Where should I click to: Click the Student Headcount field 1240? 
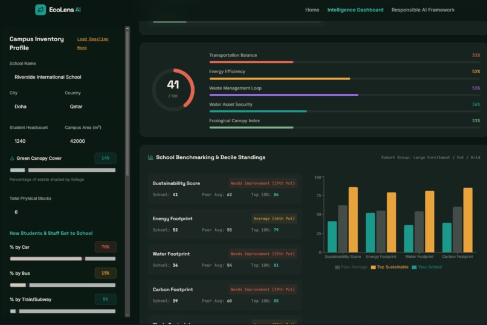point(35,141)
